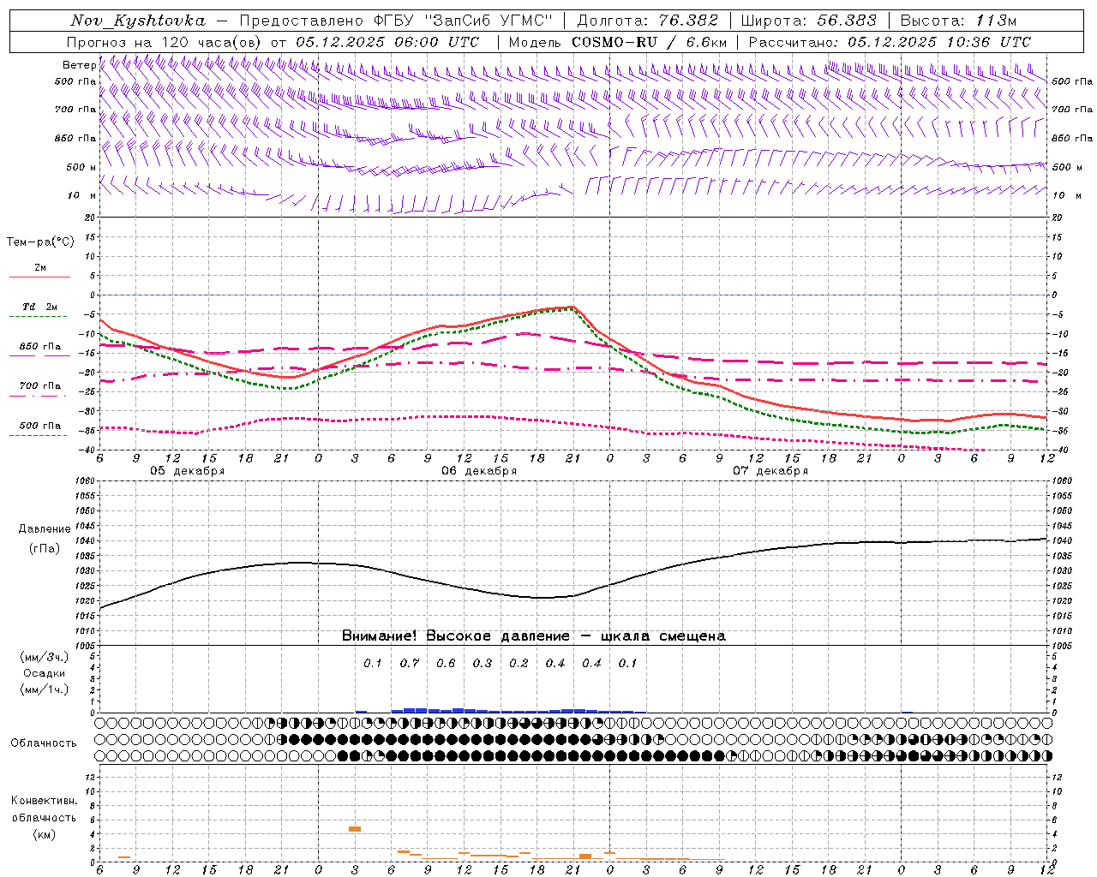Click the date label 06 декабря
1097x877 pixels.
[x=479, y=471]
